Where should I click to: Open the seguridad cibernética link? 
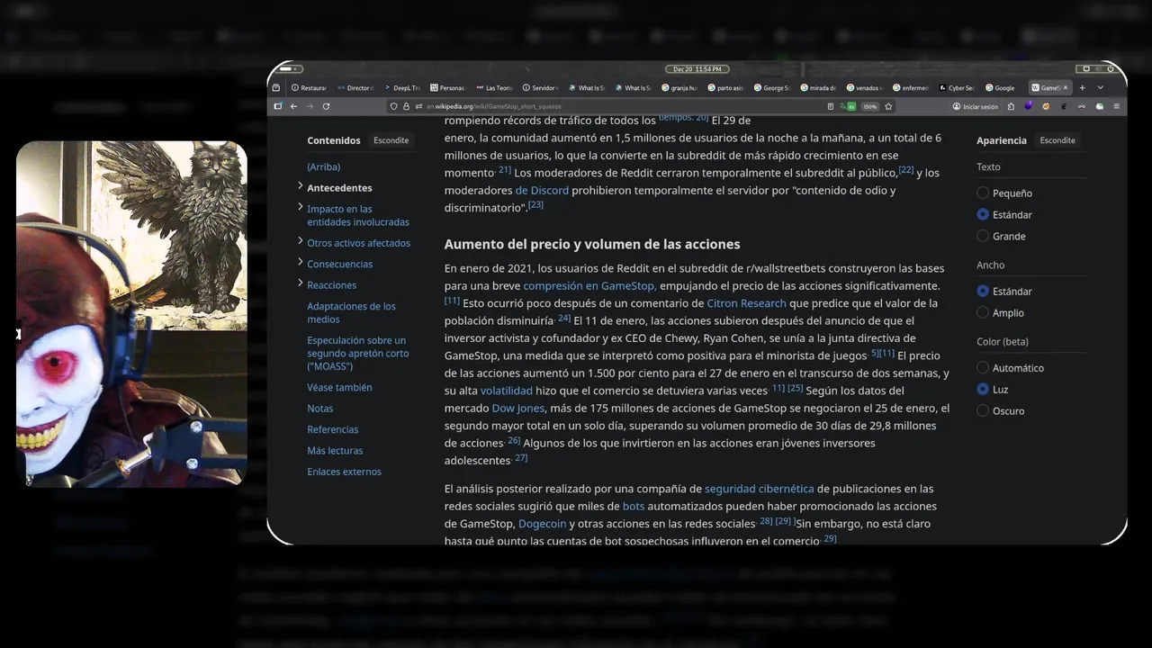(759, 489)
